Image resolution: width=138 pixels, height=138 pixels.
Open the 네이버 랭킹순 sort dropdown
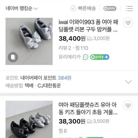click(22, 8)
